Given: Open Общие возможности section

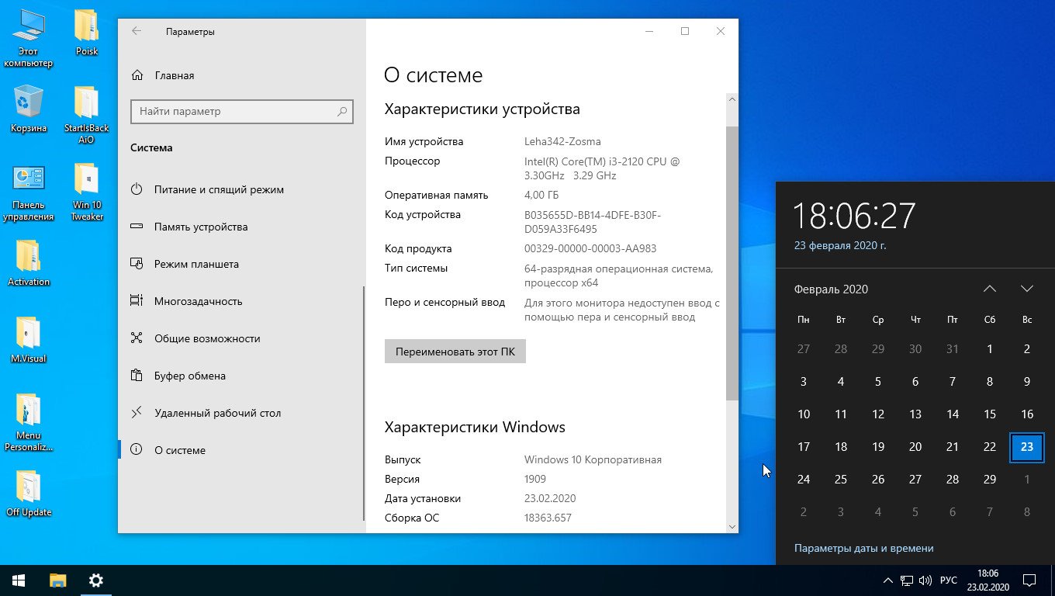Looking at the screenshot, I should tap(207, 338).
